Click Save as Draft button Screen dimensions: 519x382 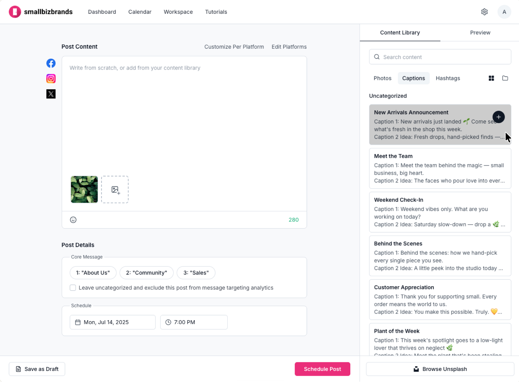[x=37, y=369]
